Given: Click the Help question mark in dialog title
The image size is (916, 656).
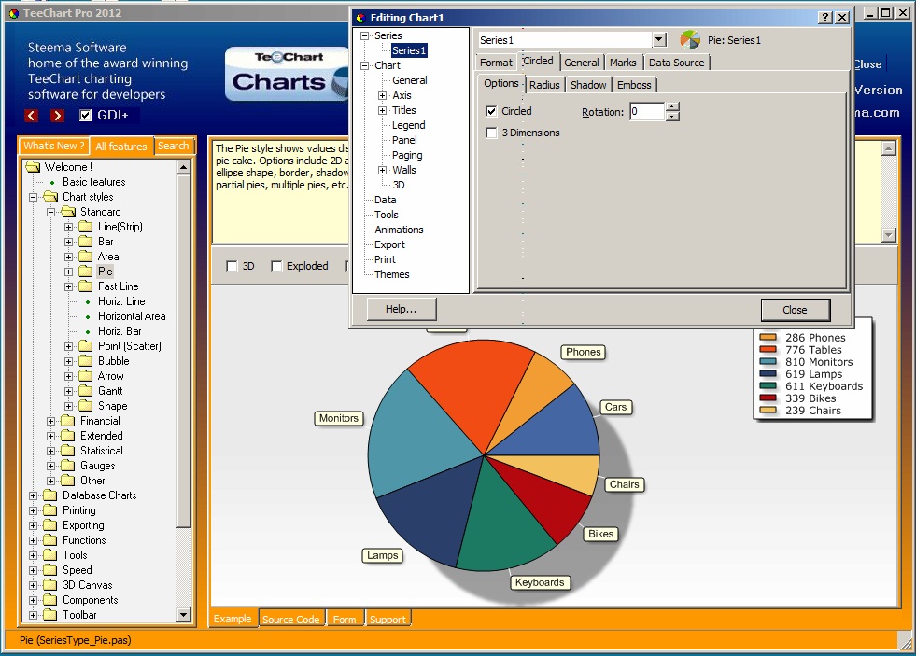Looking at the screenshot, I should (x=824, y=18).
